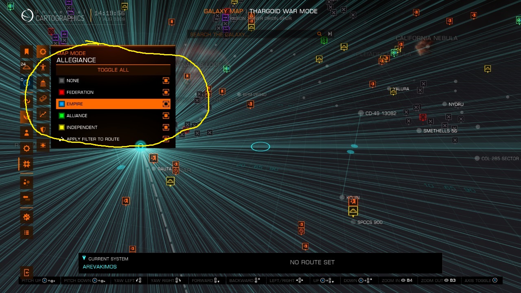Open the list view icon
521x293 pixels.
click(x=26, y=232)
